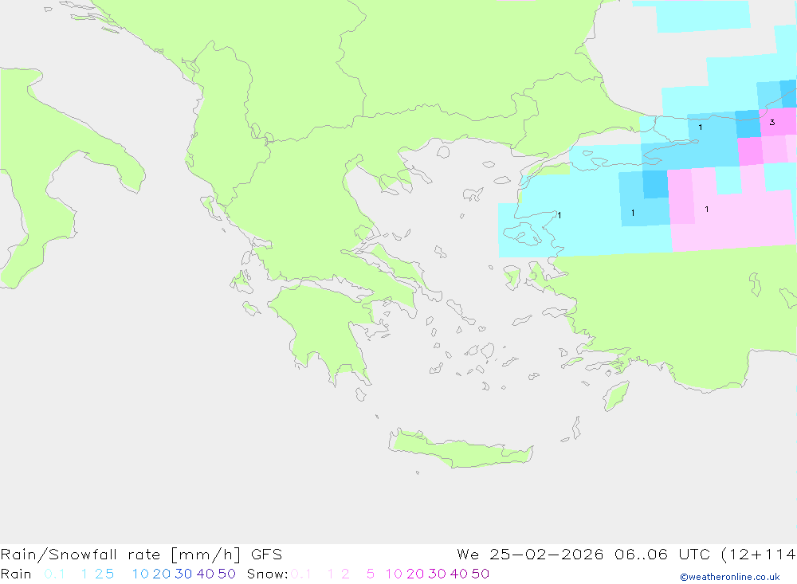Select the rain legend value 10
The width and height of the screenshot is (797, 584).
pos(140,574)
